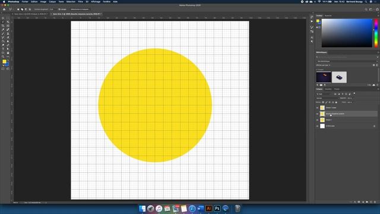The width and height of the screenshot is (380, 214).
Task: Open the library selection dropdown
Action: [x=347, y=61]
